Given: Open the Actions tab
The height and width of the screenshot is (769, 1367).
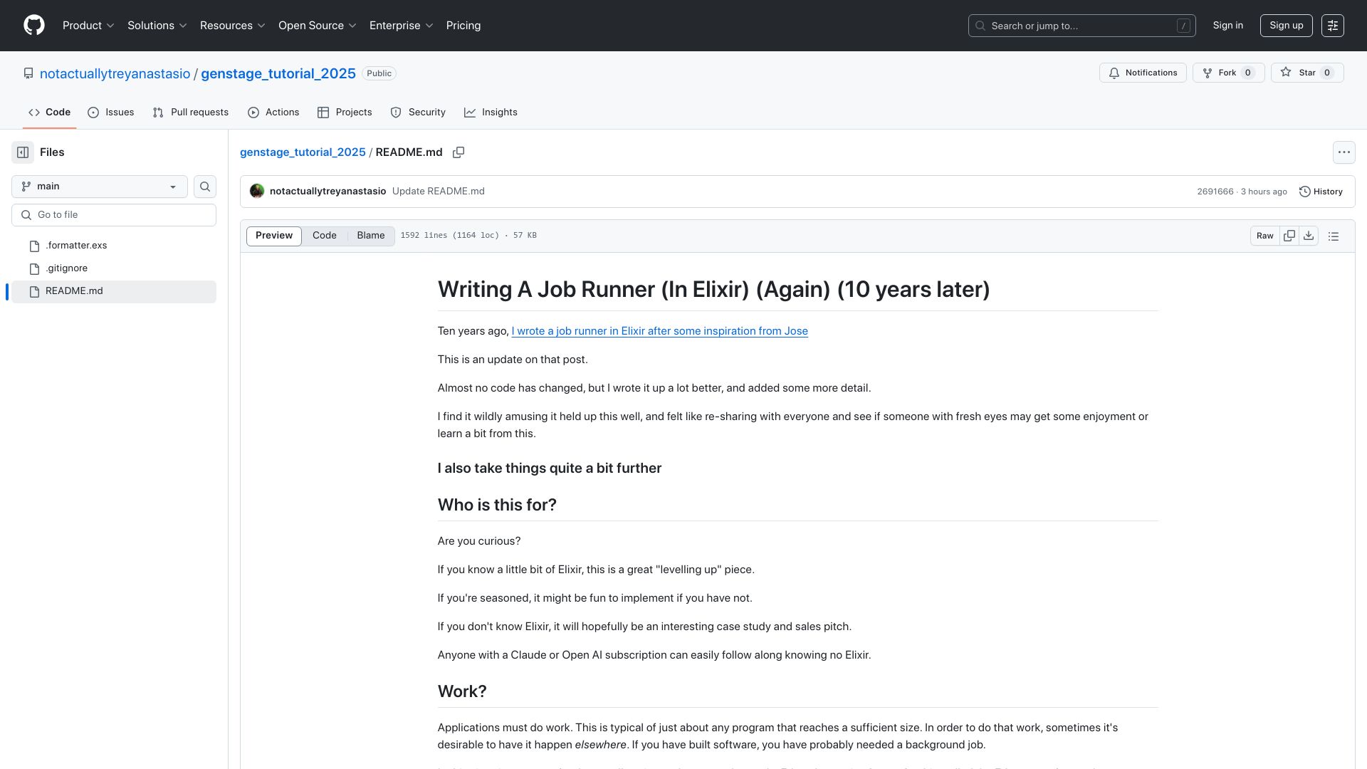Looking at the screenshot, I should pos(273,113).
